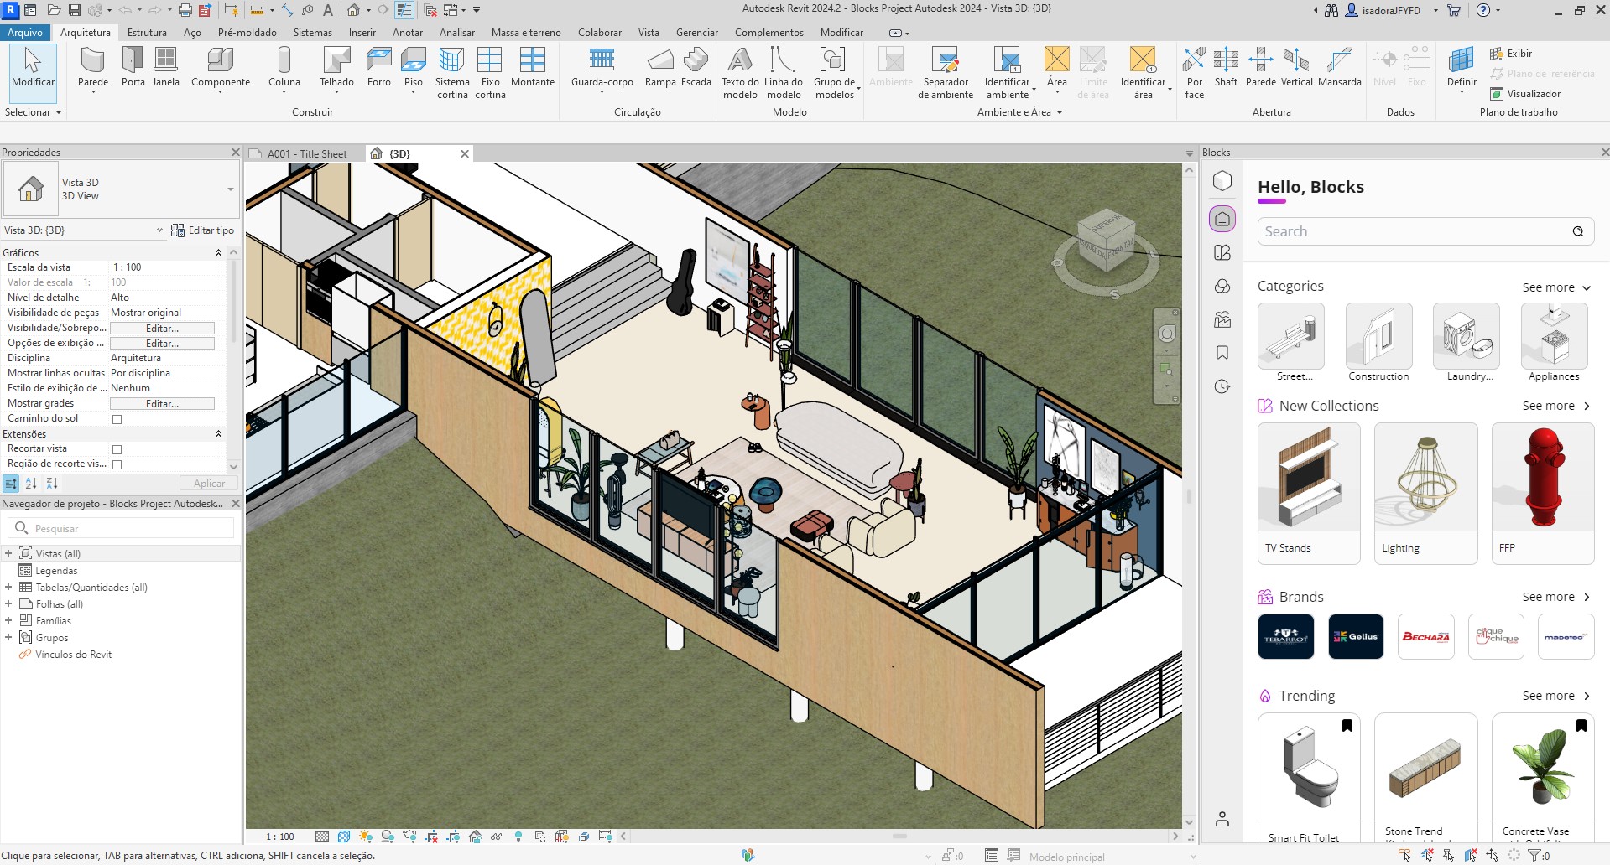1610x865 pixels.
Task: Select the Sistema cortina tool
Action: point(452,73)
